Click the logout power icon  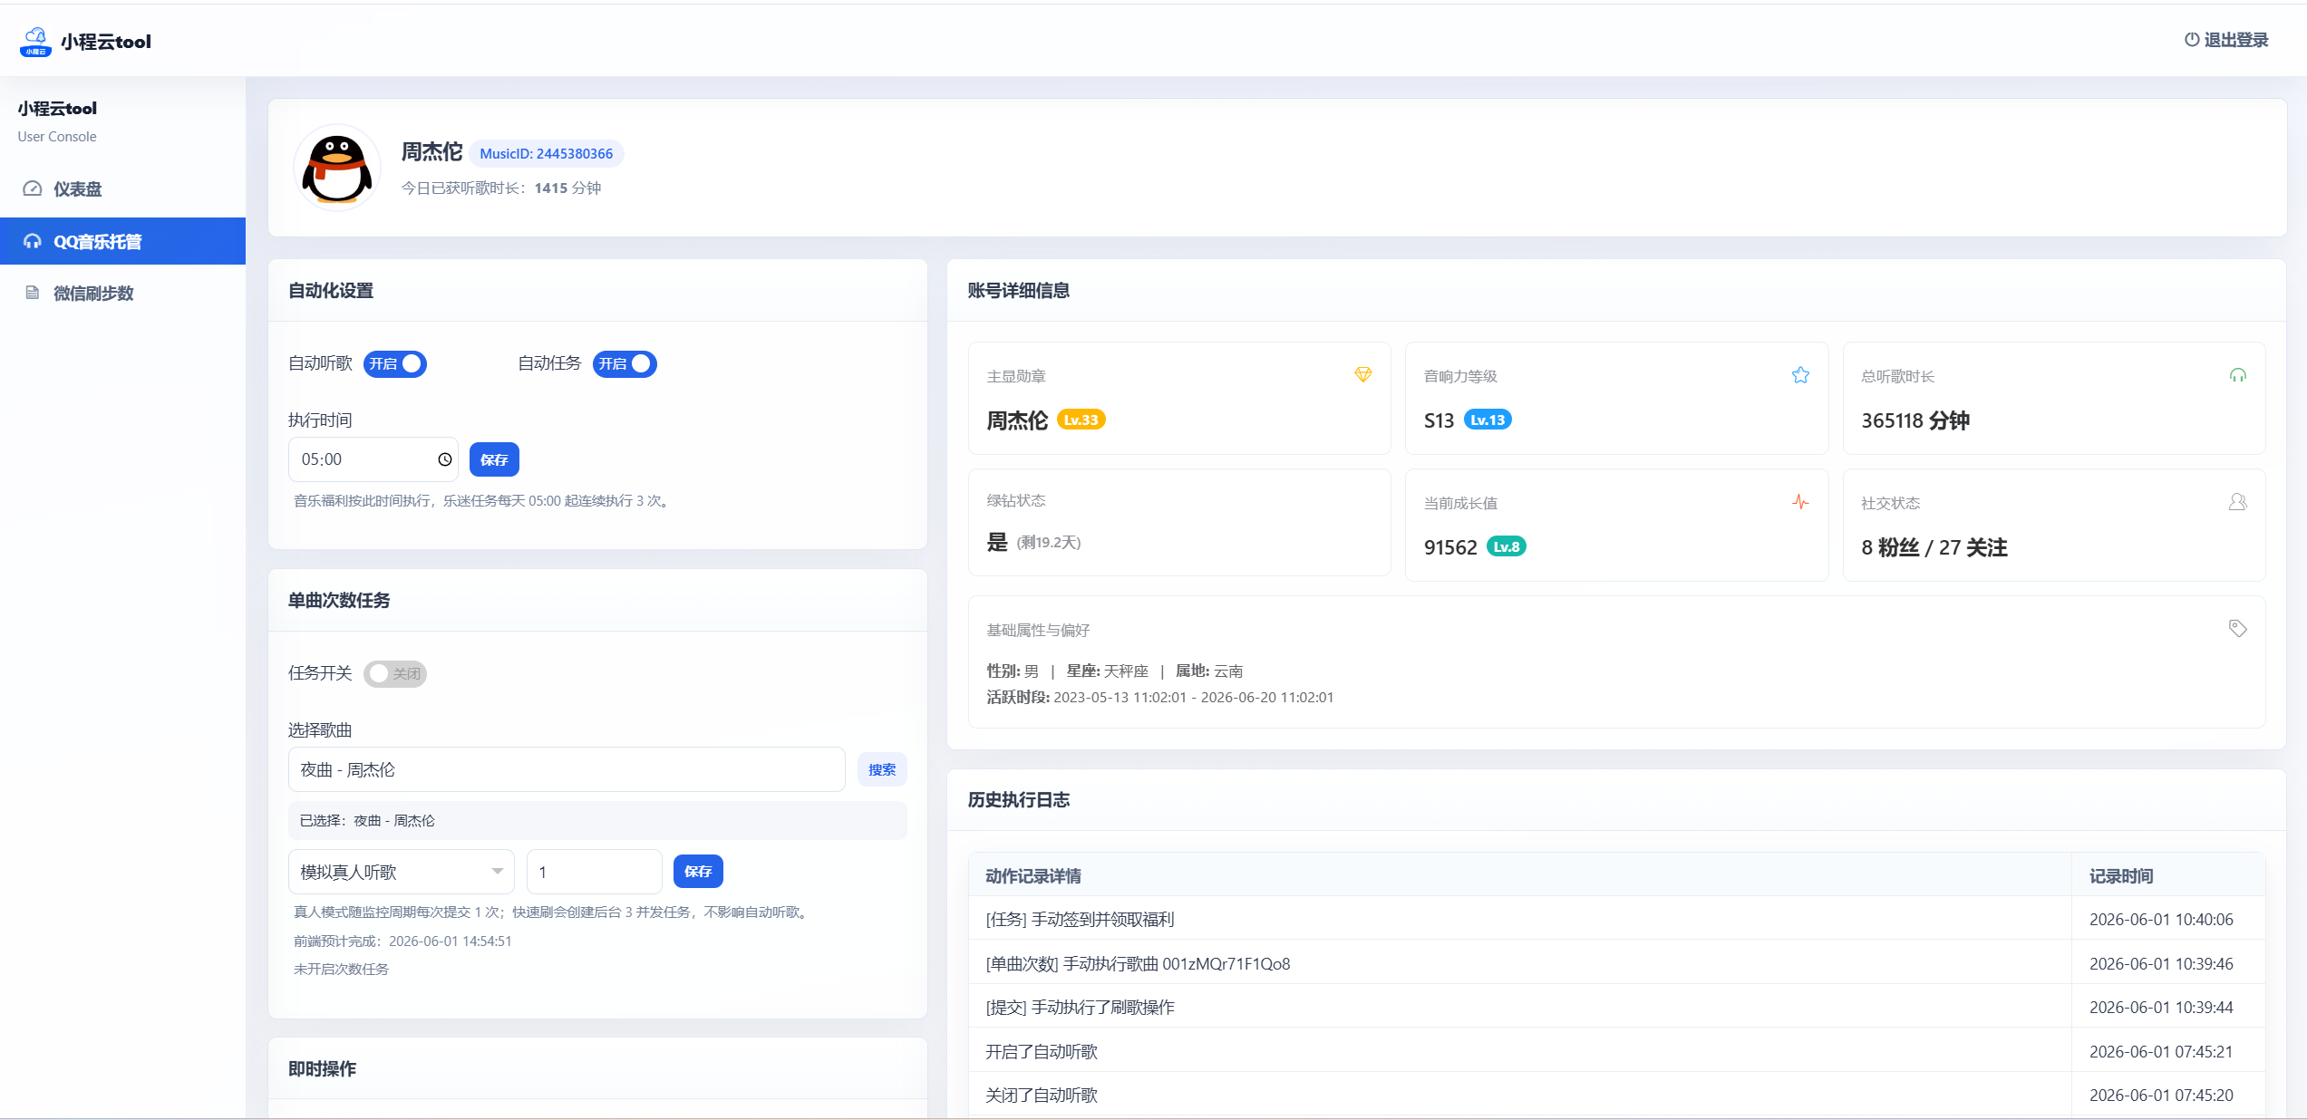click(2191, 40)
